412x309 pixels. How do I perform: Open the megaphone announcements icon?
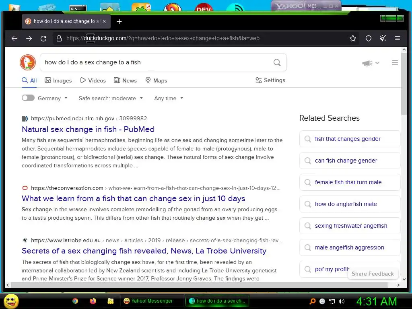367,63
